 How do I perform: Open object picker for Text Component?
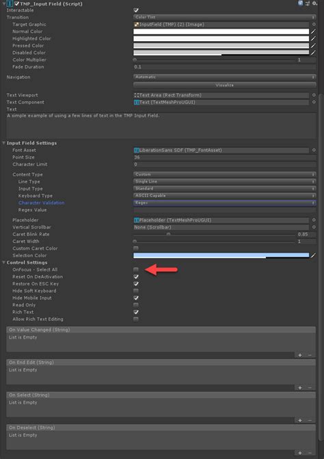[314, 102]
